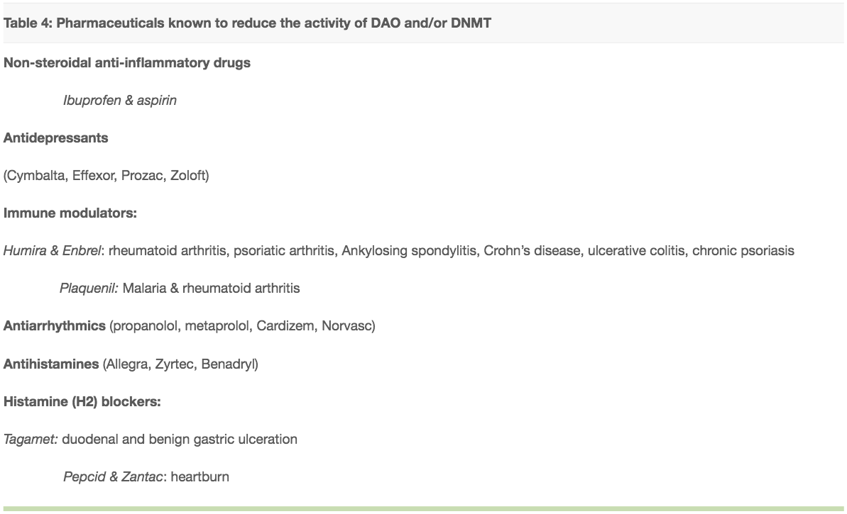The height and width of the screenshot is (514, 847).
Task: Select the Pepcid & Zantac italic text
Action: click(113, 477)
